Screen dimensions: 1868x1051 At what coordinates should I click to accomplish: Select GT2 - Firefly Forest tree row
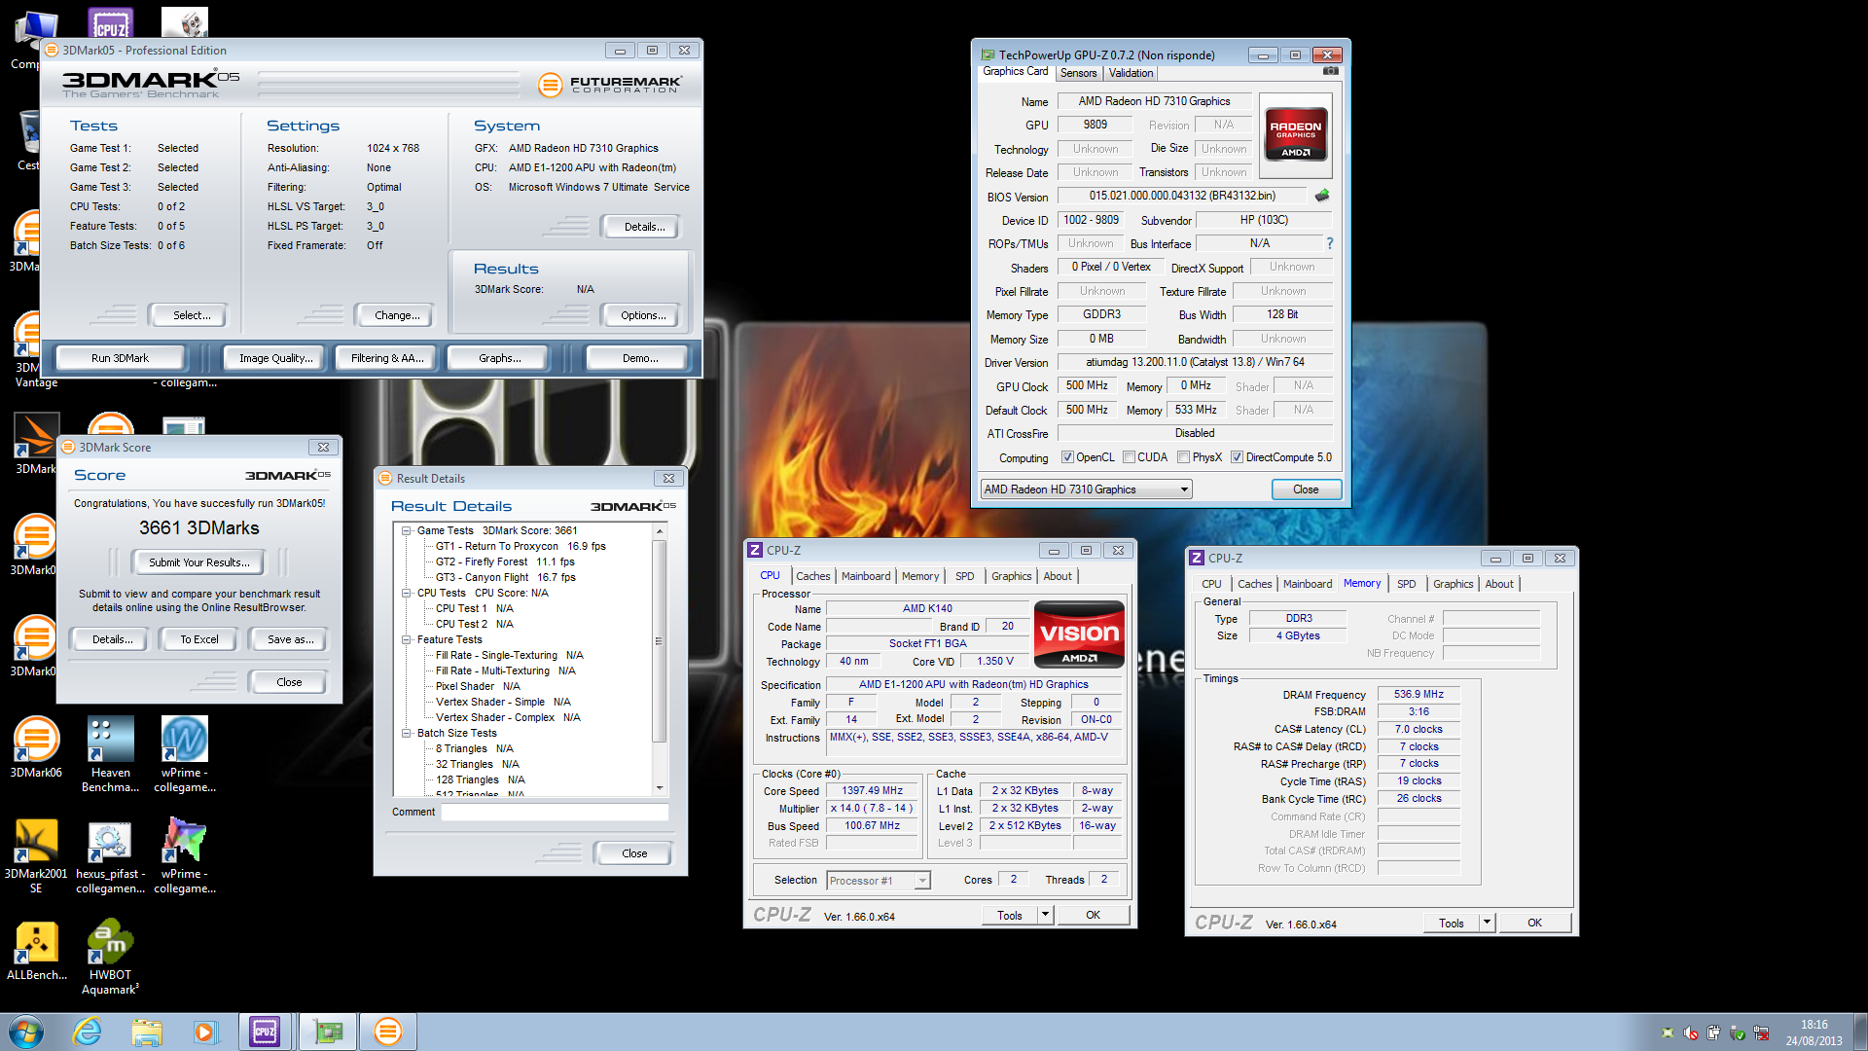tap(505, 562)
